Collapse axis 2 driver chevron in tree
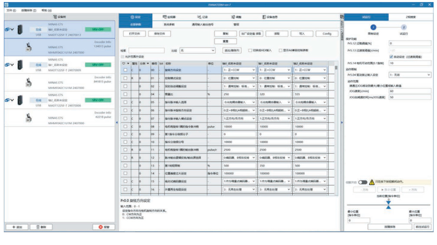The image size is (437, 245). 12,100
